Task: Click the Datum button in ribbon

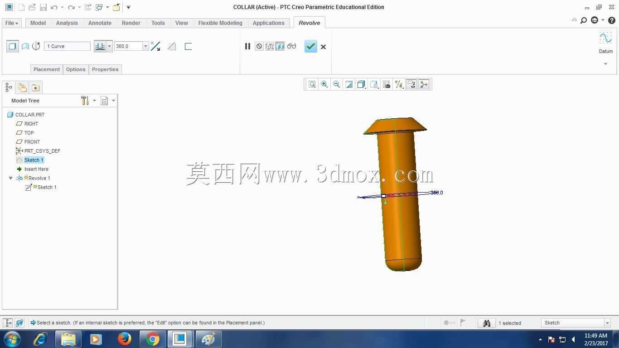Action: [x=605, y=43]
